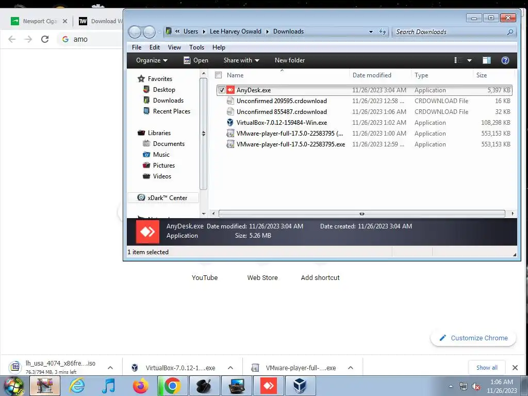Image resolution: width=528 pixels, height=396 pixels.
Task: Click Chrome back arrow
Action: coord(12,39)
